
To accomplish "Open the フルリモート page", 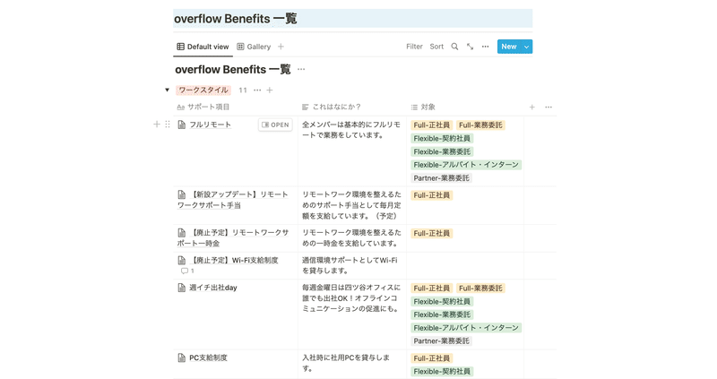I will pyautogui.click(x=211, y=125).
